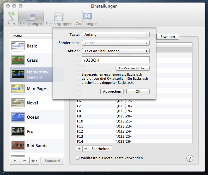The width and height of the screenshot is (208, 175).
Task: Open the Start preferences pane
Action: 11,18
